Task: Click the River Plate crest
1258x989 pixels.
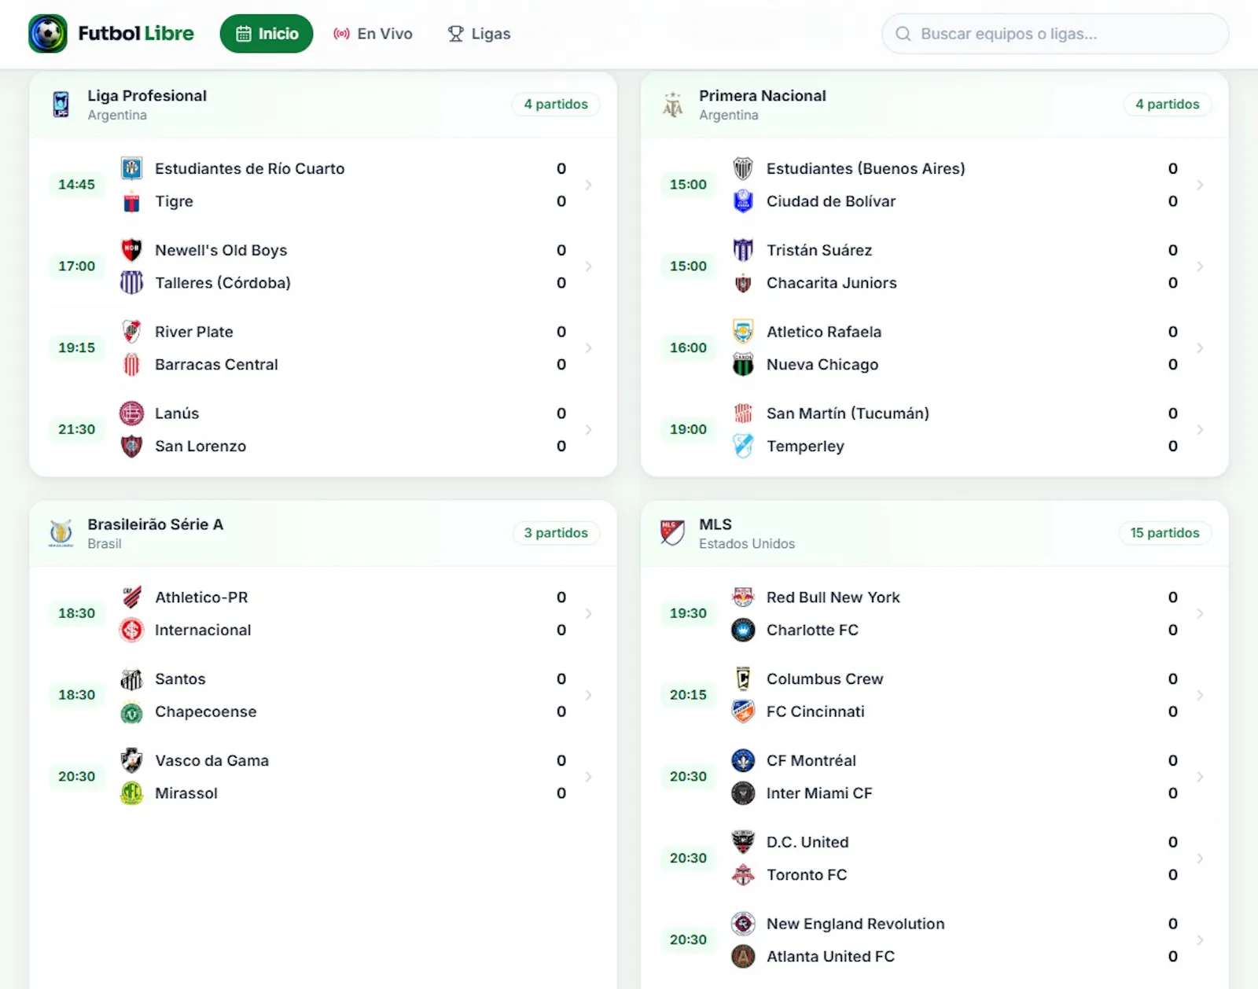Action: (x=131, y=332)
